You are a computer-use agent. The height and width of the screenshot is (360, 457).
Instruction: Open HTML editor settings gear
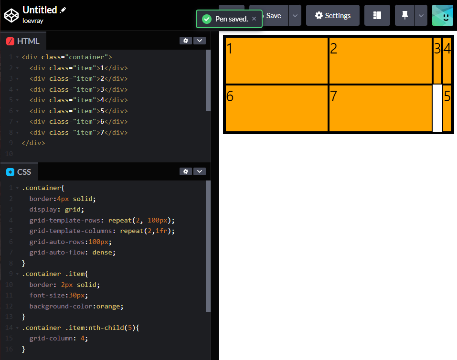click(x=186, y=41)
